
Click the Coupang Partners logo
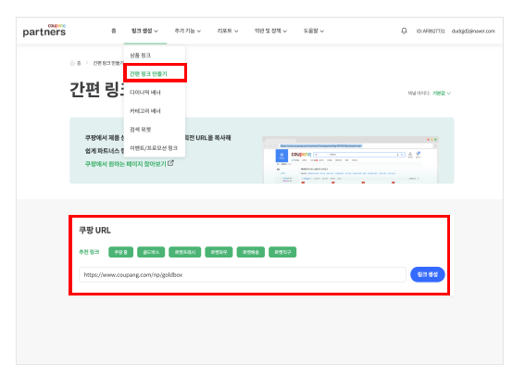point(44,31)
